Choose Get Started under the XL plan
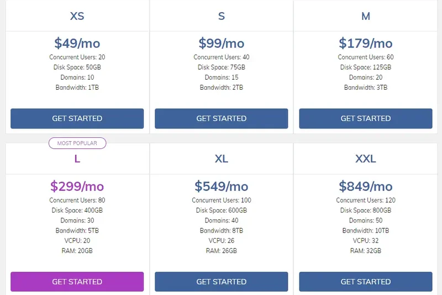The width and height of the screenshot is (442, 295). point(221,282)
